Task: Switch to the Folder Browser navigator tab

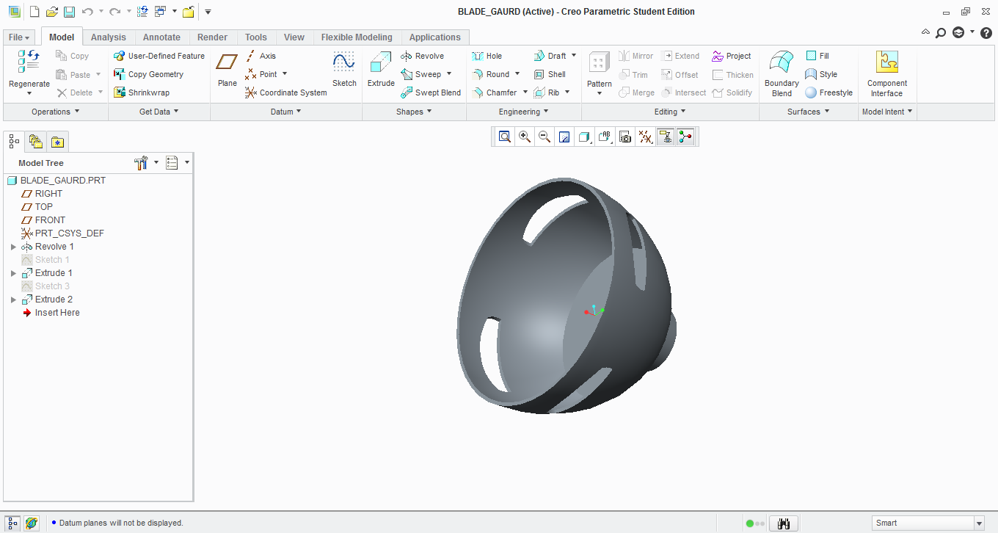Action: (x=36, y=141)
